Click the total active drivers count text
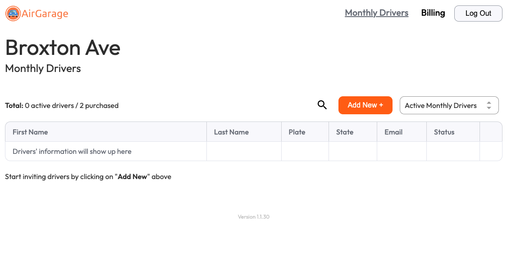The width and height of the screenshot is (507, 265). (62, 106)
